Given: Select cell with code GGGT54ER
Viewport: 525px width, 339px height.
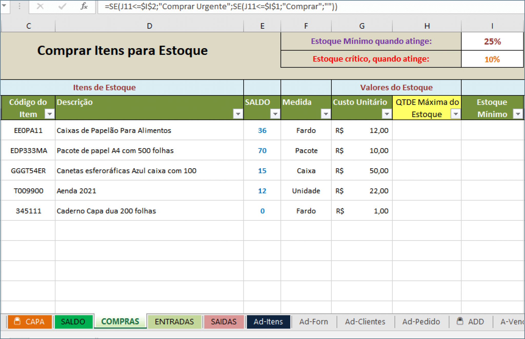Looking at the screenshot, I should 28,171.
